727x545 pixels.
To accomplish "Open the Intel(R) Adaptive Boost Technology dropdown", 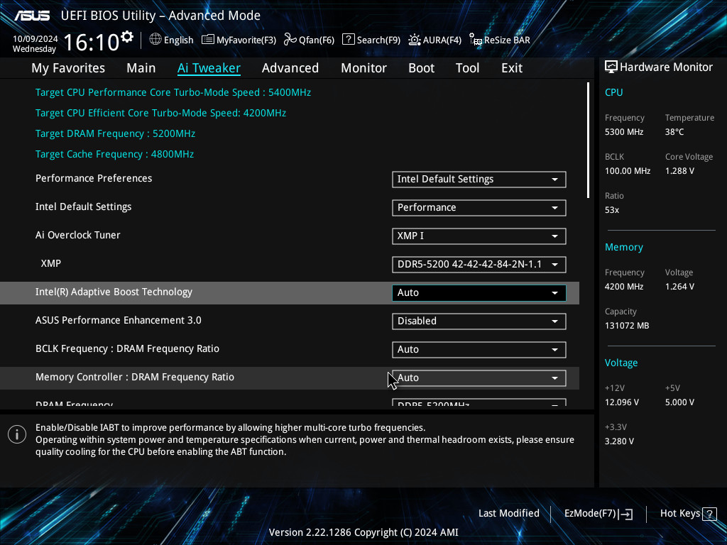I will pos(479,293).
